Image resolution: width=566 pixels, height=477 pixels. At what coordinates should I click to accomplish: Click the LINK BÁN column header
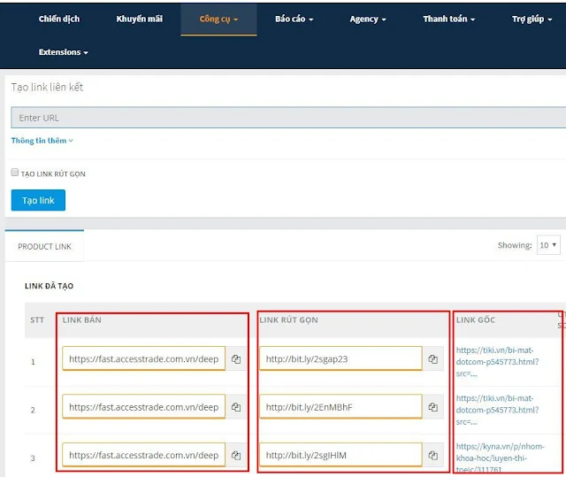[82, 320]
